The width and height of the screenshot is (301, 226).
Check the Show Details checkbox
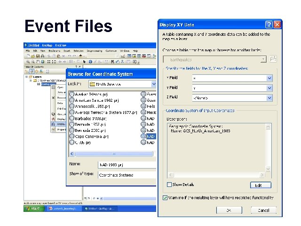169,185
